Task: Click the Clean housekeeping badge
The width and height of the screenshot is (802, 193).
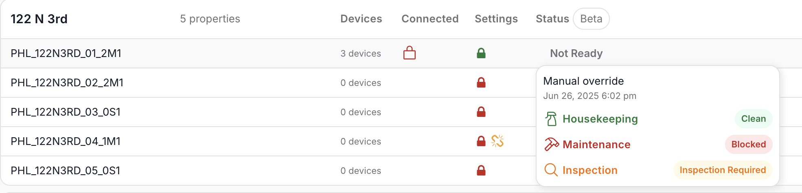Action: coord(753,119)
